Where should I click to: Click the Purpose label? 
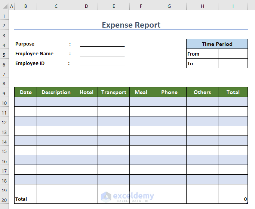(25, 44)
